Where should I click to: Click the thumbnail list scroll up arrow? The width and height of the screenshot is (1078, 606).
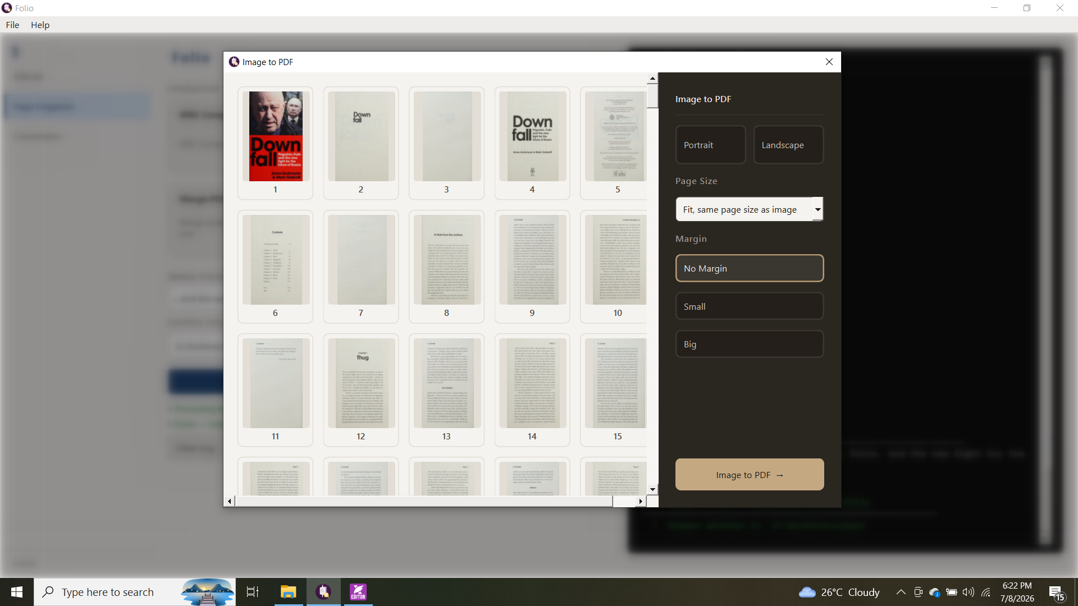pos(652,79)
